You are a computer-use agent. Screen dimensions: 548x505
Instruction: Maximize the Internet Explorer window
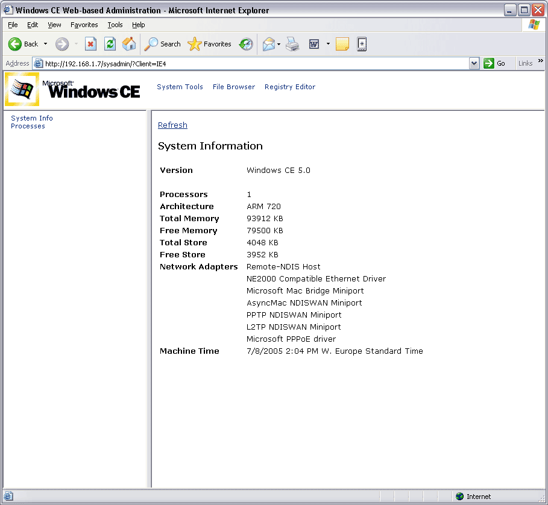point(524,10)
